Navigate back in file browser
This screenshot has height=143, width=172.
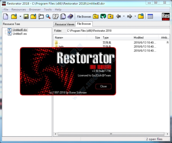point(118,16)
